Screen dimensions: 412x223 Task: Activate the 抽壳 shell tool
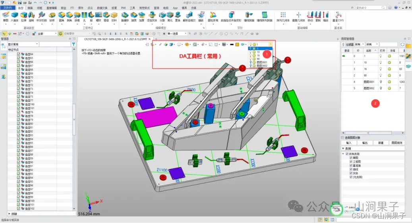[x=134, y=17]
